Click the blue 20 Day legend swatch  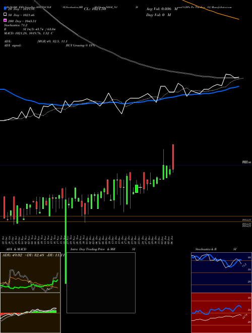click(x=5, y=9)
